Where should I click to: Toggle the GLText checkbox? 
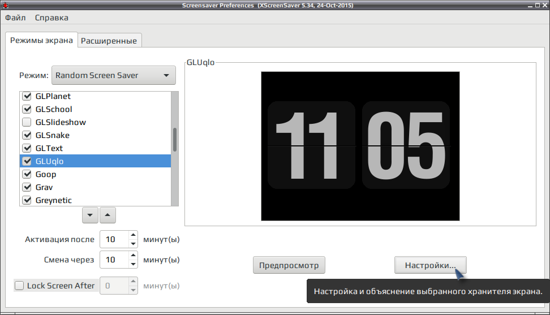tap(27, 148)
